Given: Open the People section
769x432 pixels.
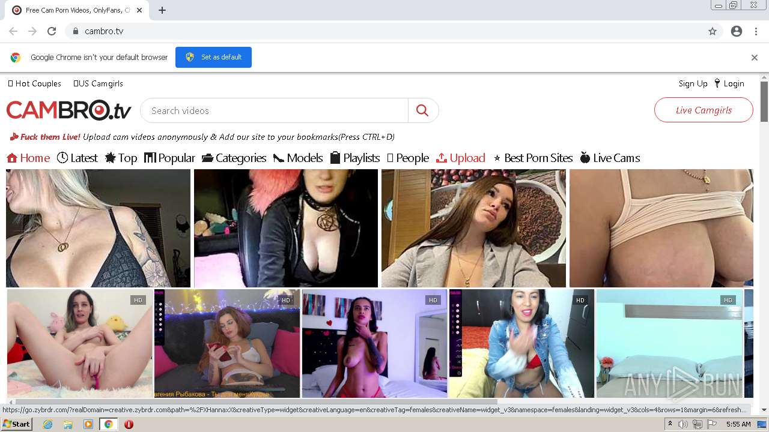Looking at the screenshot, I should tap(408, 158).
